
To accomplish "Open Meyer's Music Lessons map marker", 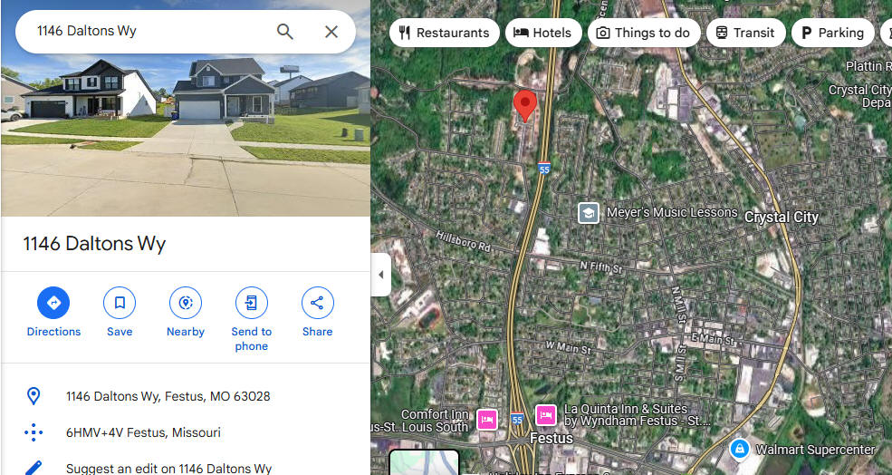I will pos(589,214).
